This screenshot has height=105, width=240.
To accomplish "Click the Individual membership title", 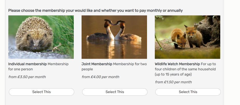I will pyautogui.click(x=27, y=64).
